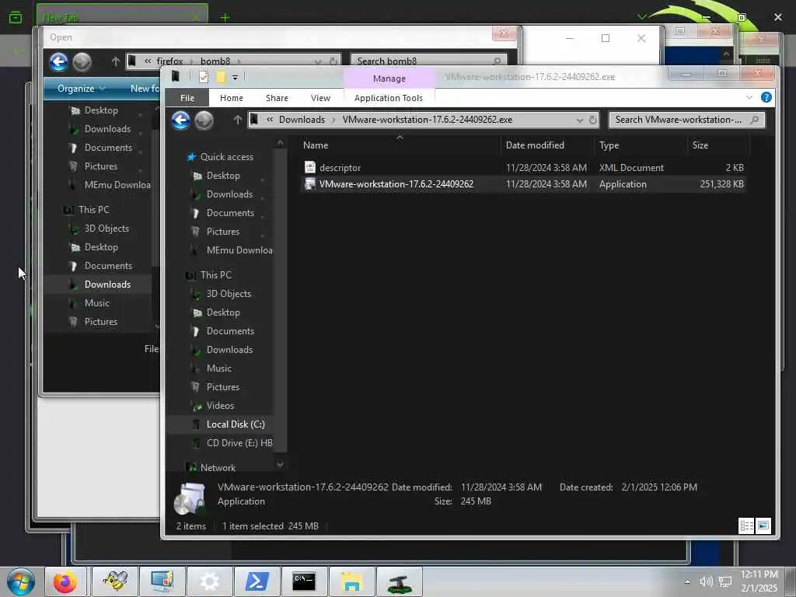The height and width of the screenshot is (597, 796).
Task: Open the bee application on taskbar
Action: click(115, 581)
